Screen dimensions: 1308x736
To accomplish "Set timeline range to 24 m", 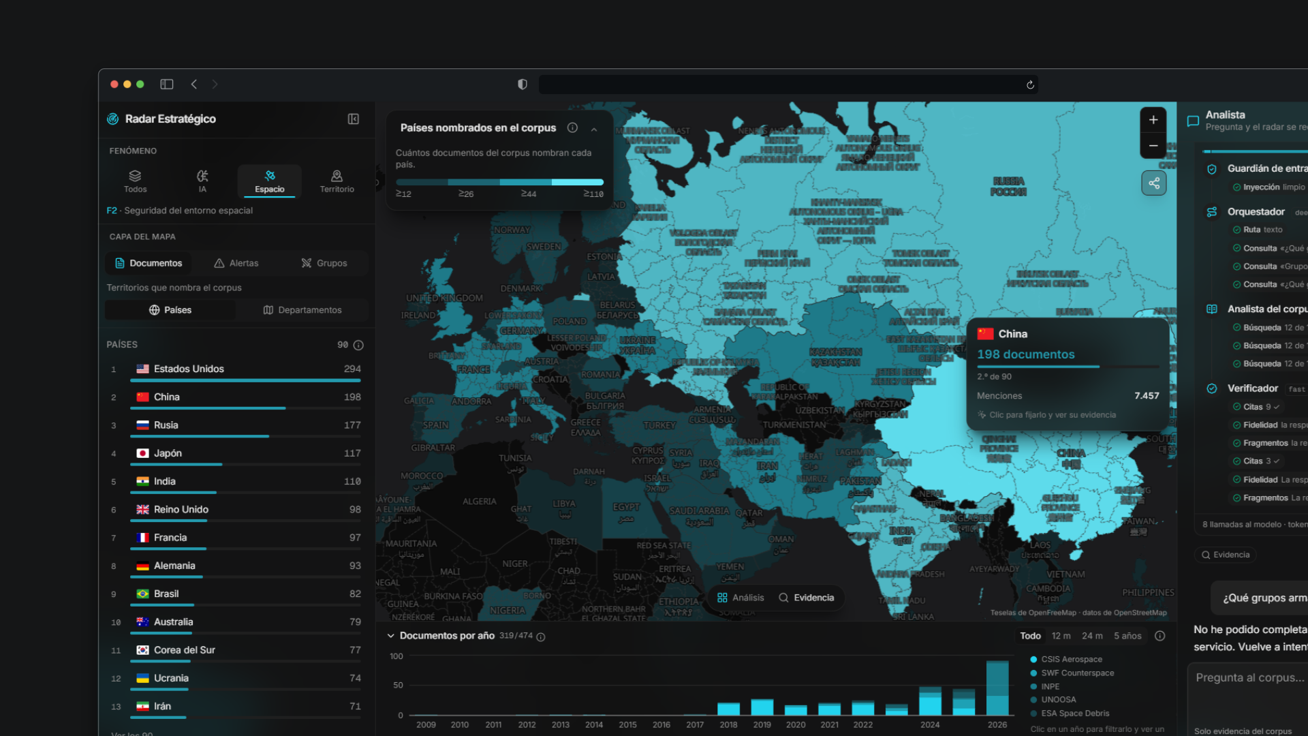I will (x=1092, y=636).
